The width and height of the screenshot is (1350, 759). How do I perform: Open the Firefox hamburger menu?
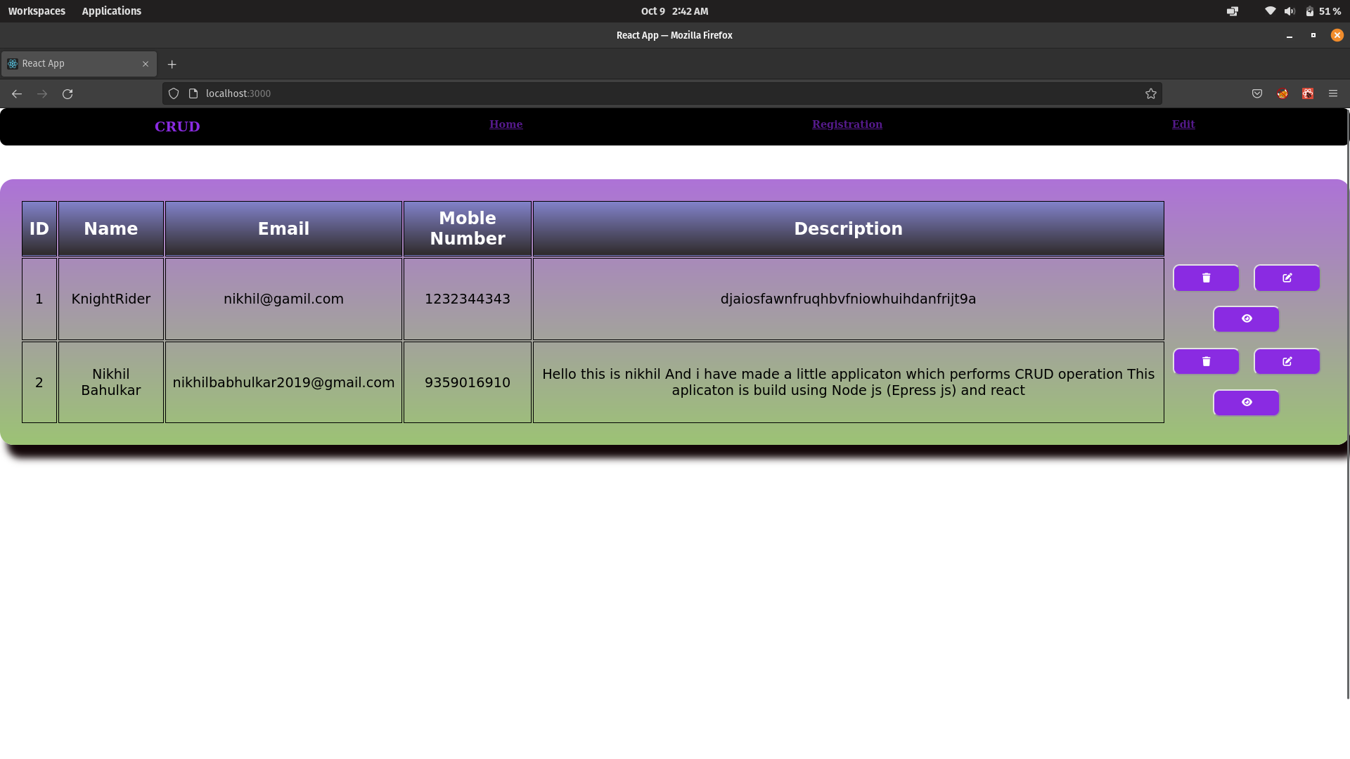coord(1332,93)
